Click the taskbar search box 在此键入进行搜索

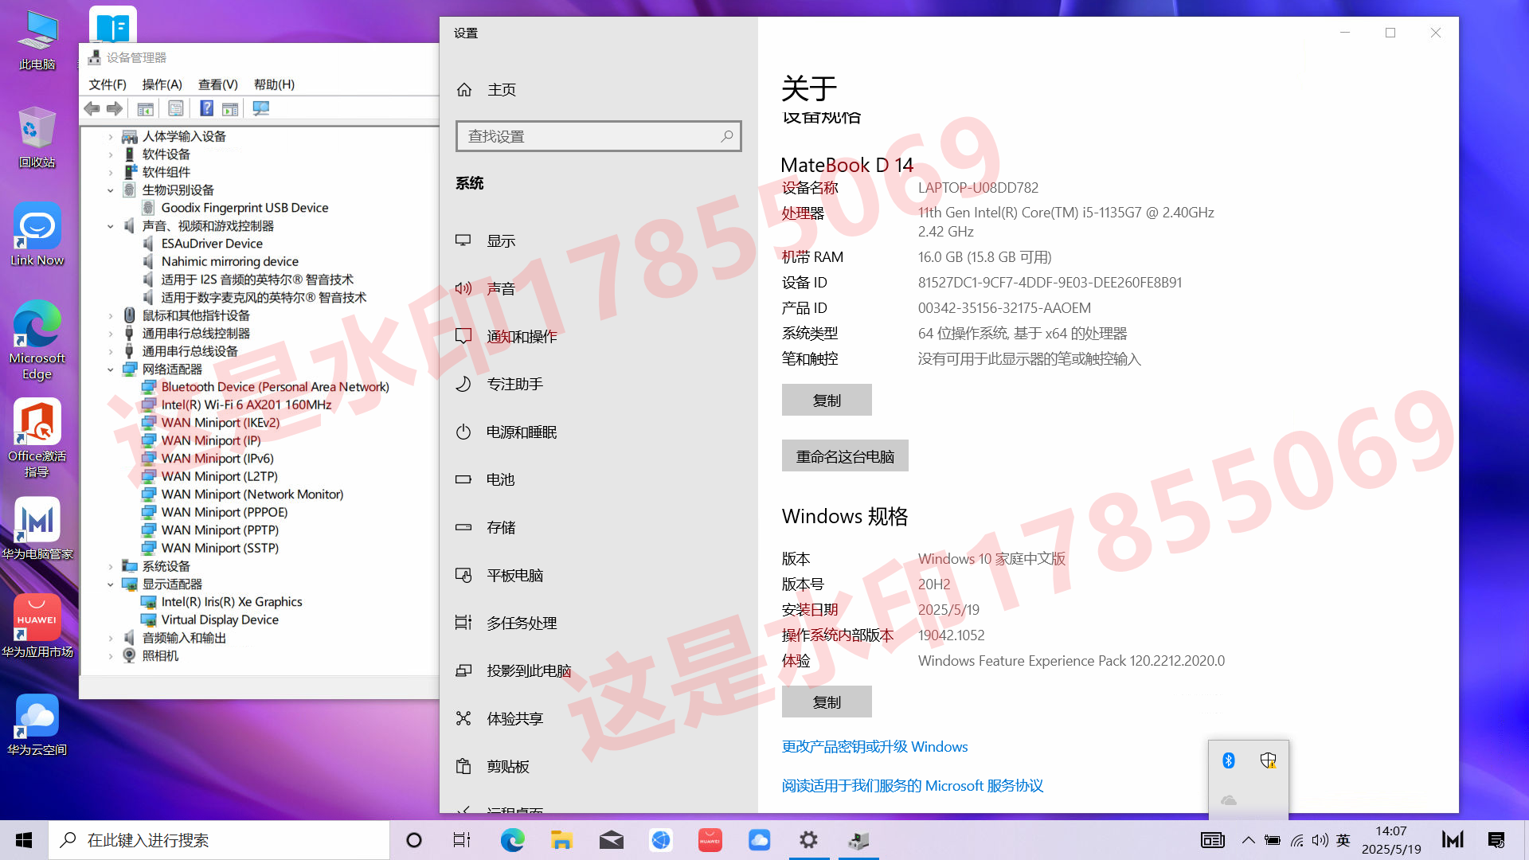pyautogui.click(x=219, y=840)
